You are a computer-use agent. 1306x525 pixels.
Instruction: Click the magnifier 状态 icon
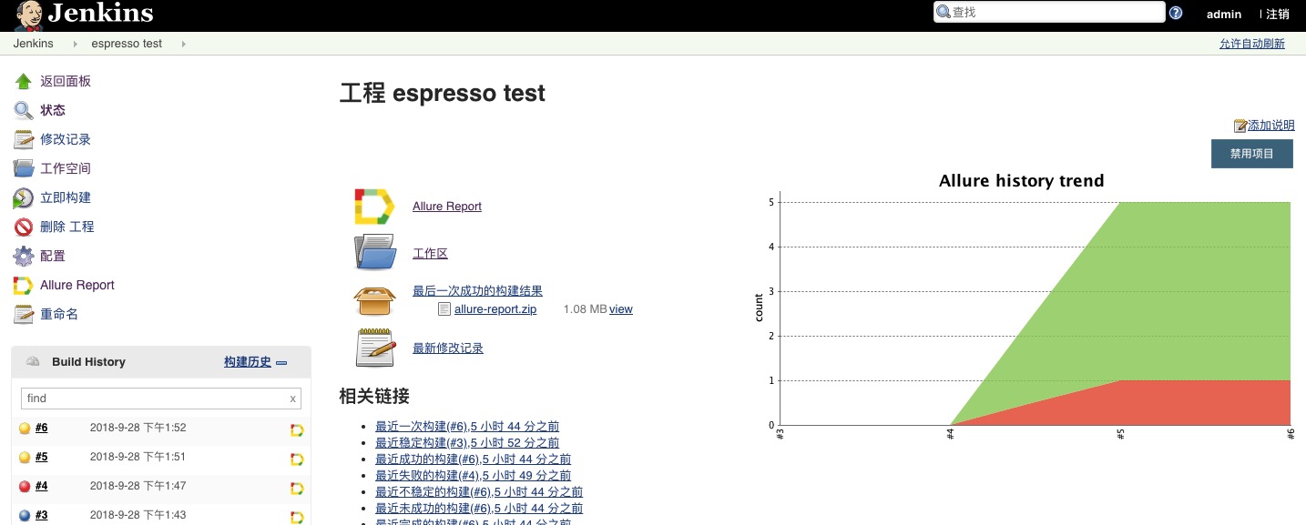[24, 110]
